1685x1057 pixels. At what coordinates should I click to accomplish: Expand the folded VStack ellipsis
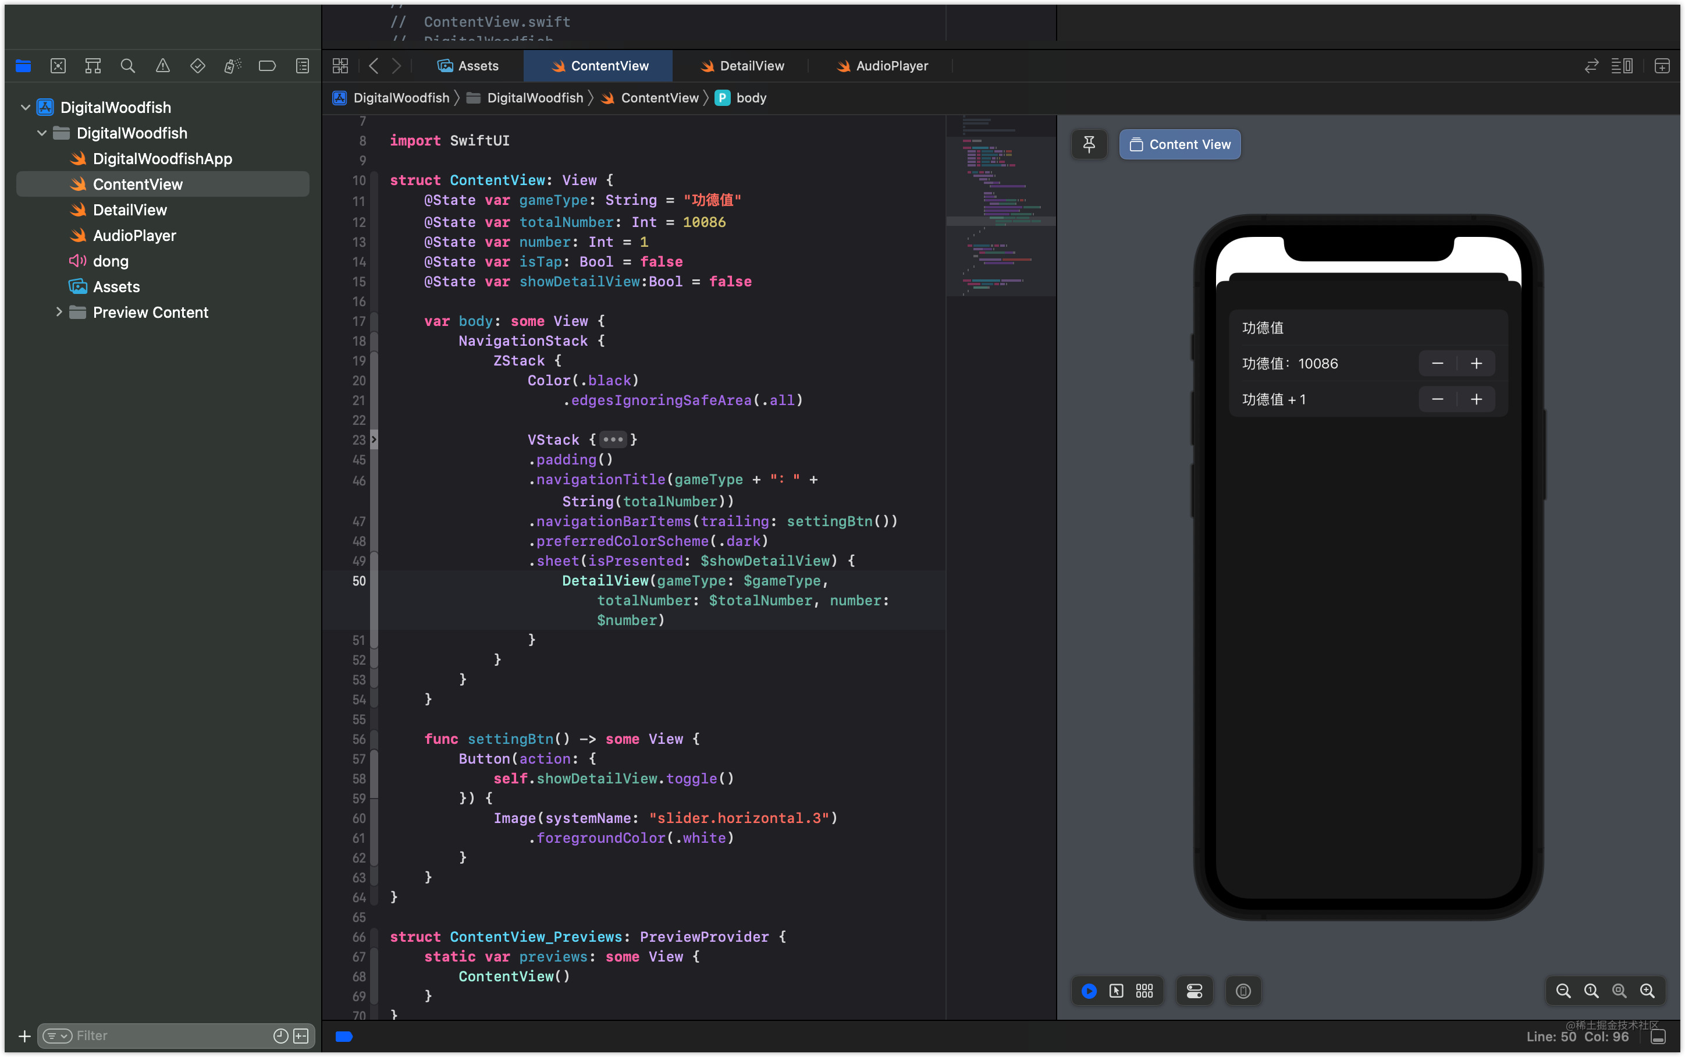613,439
